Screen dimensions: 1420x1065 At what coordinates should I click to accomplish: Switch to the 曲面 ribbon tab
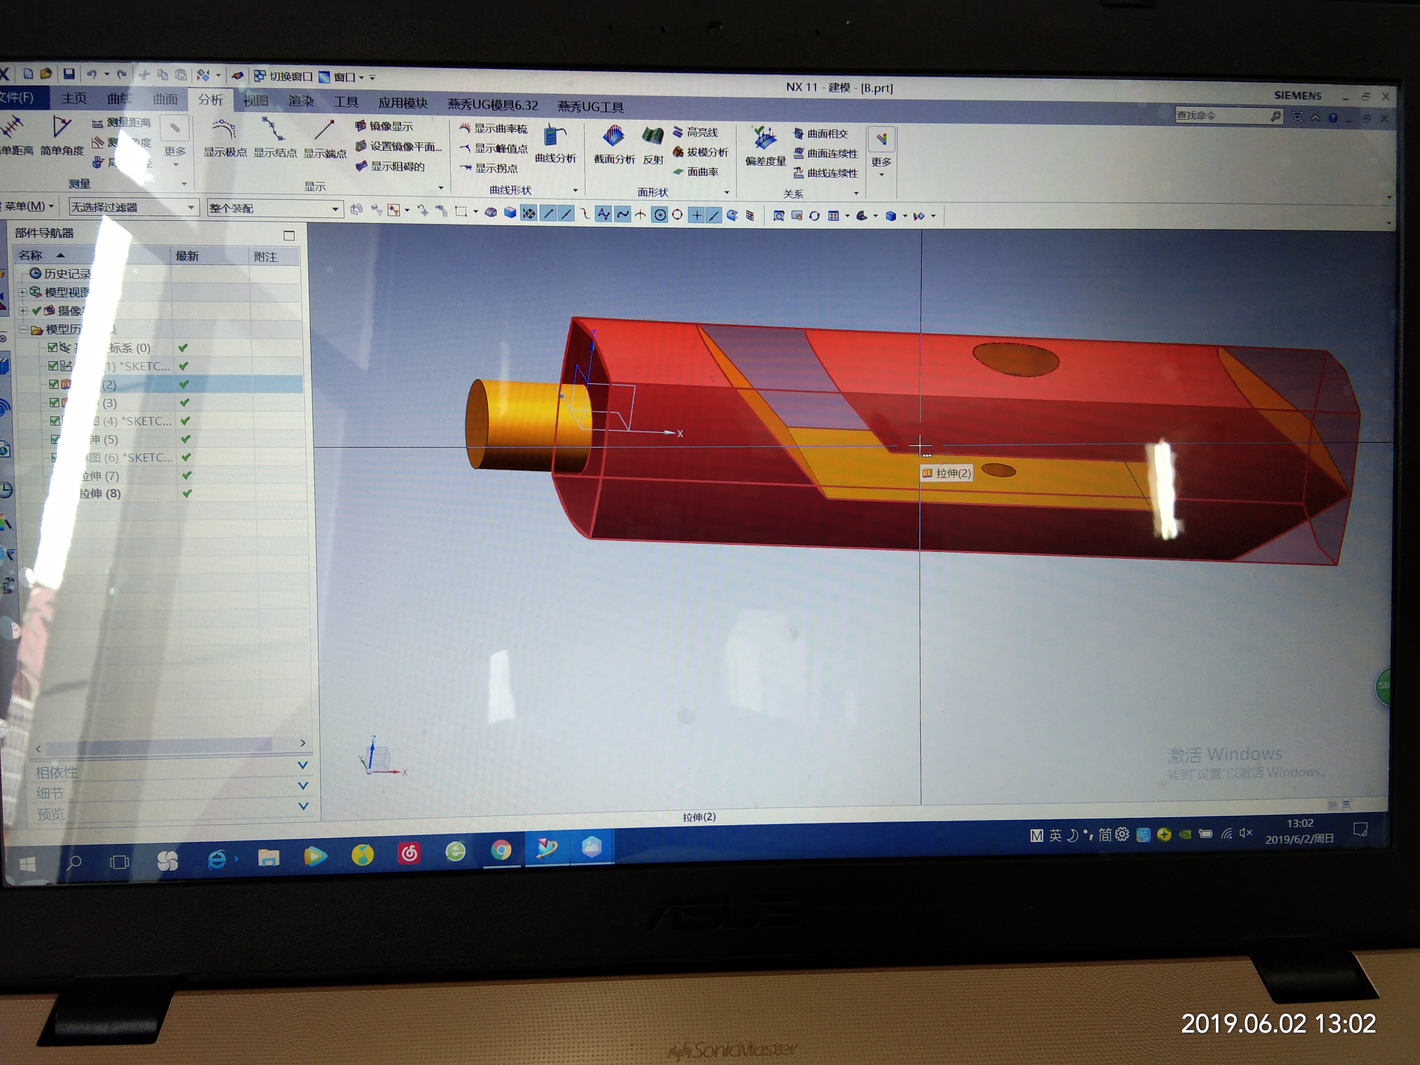(165, 99)
